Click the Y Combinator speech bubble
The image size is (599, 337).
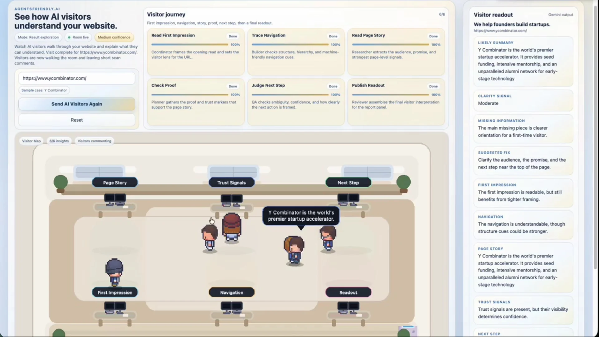coord(301,216)
